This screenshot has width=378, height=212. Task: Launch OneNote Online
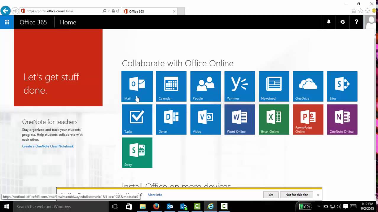tap(342, 120)
